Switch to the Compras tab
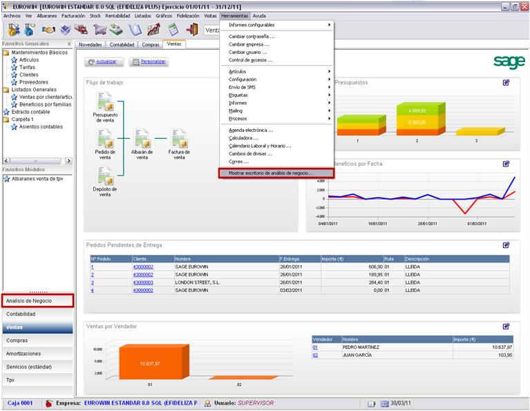 click(151, 45)
